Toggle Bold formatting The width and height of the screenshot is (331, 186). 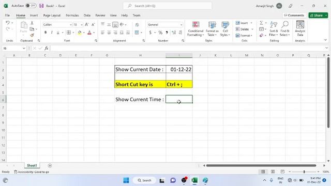(x=46, y=33)
